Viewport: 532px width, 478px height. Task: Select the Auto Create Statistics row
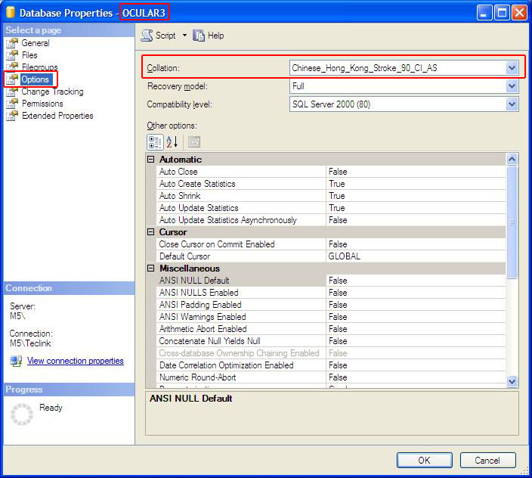click(x=331, y=184)
